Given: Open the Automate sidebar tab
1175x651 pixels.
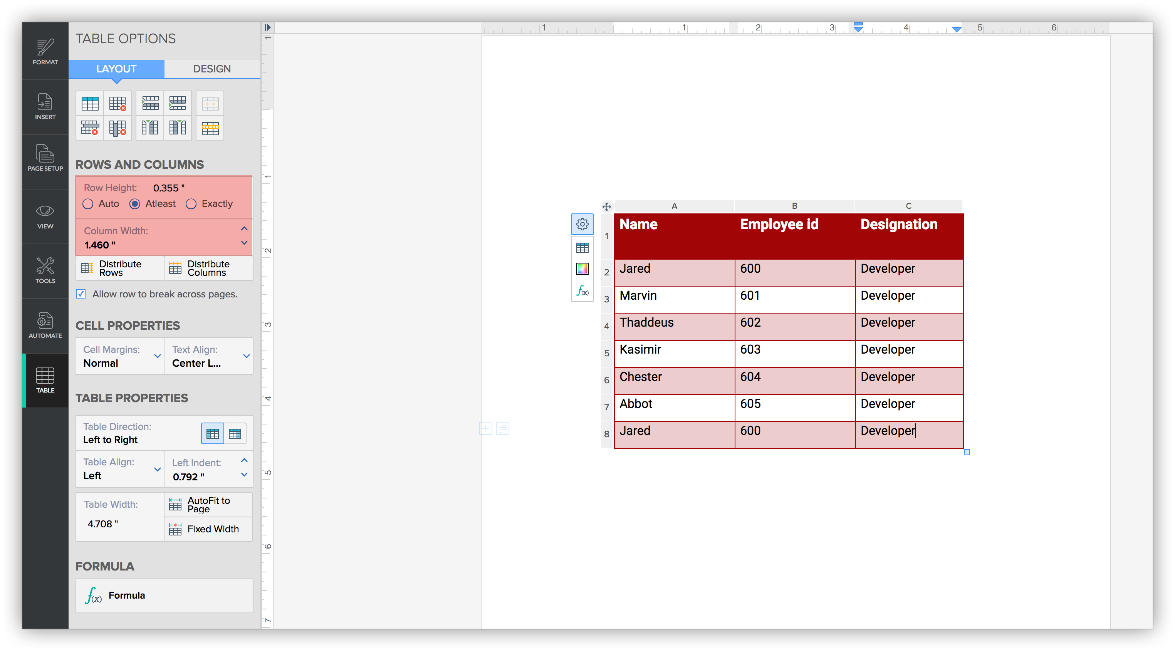Looking at the screenshot, I should click(45, 325).
